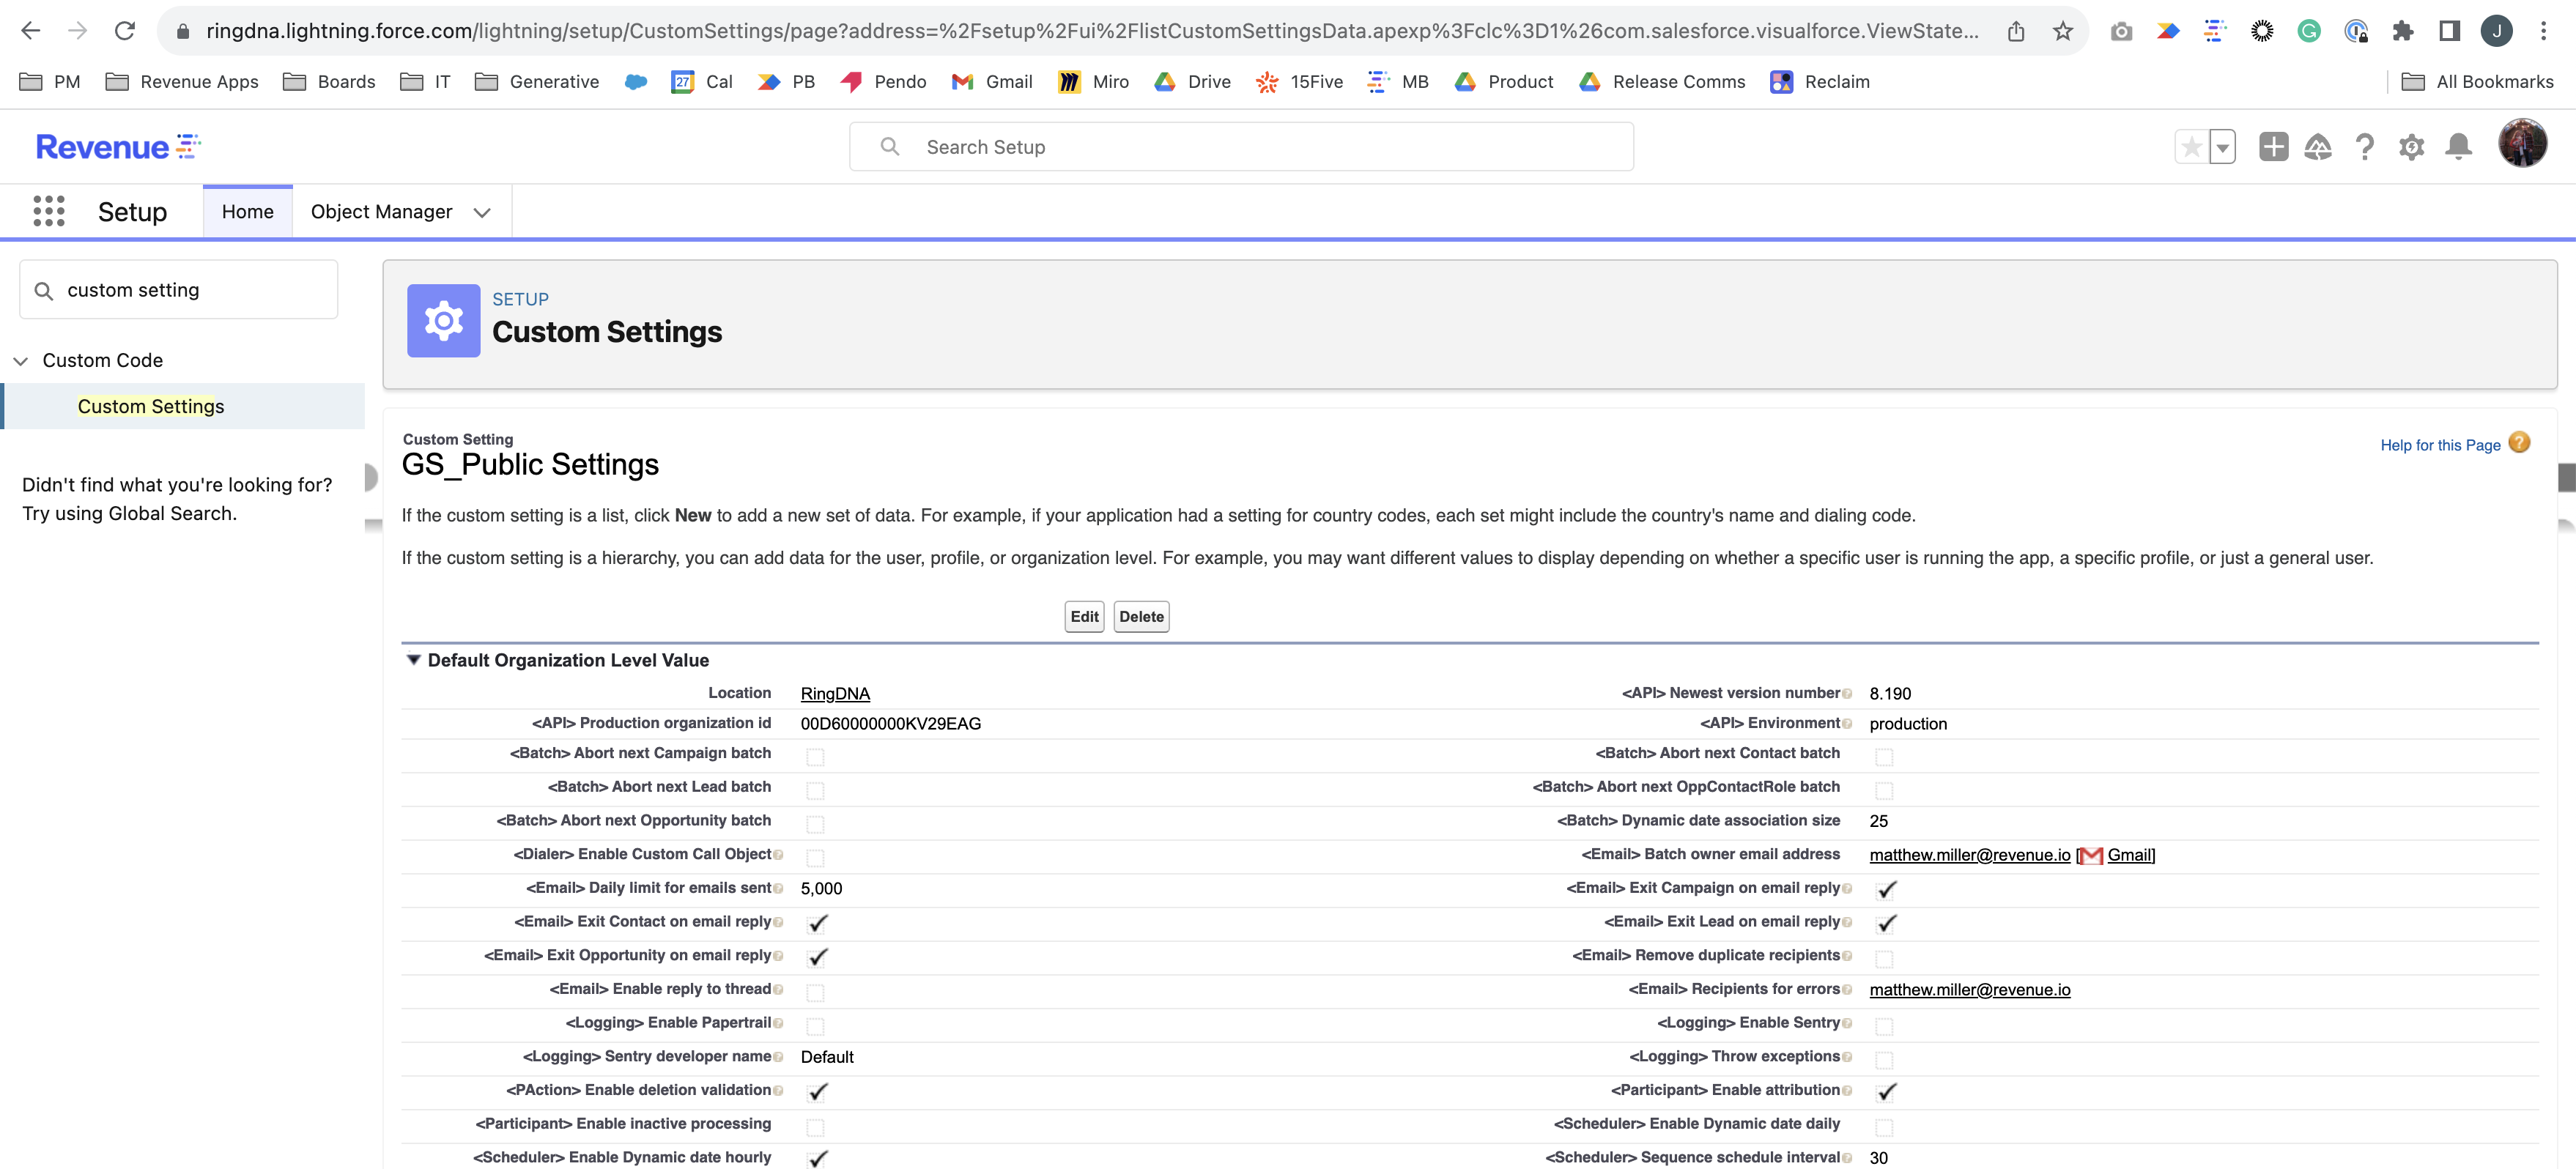The image size is (2576, 1169).
Task: Click the Quick Find custom setting box
Action: click(x=178, y=290)
